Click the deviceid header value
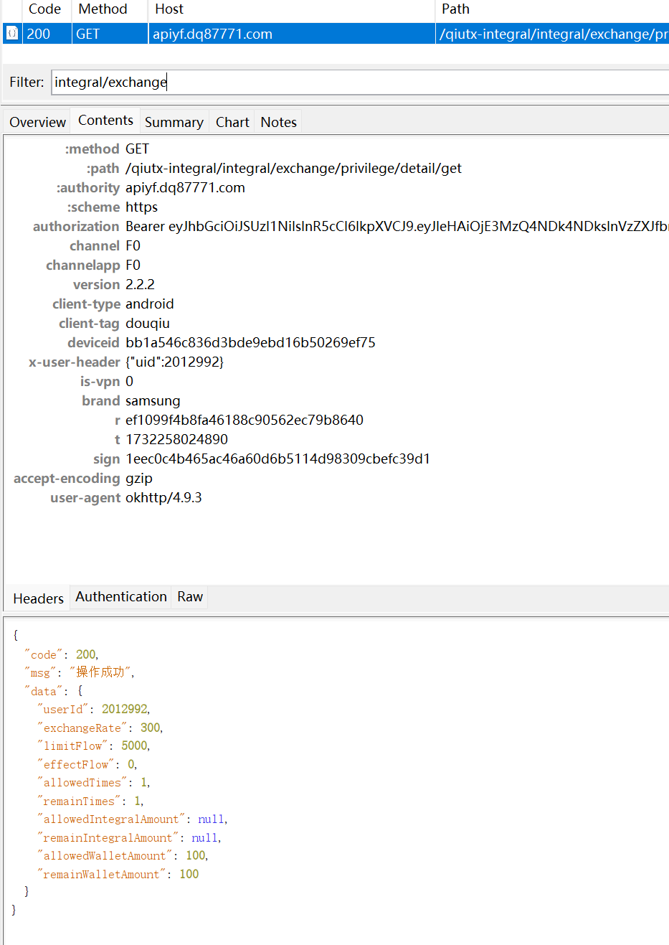Screen dimensions: 669x945 250,343
